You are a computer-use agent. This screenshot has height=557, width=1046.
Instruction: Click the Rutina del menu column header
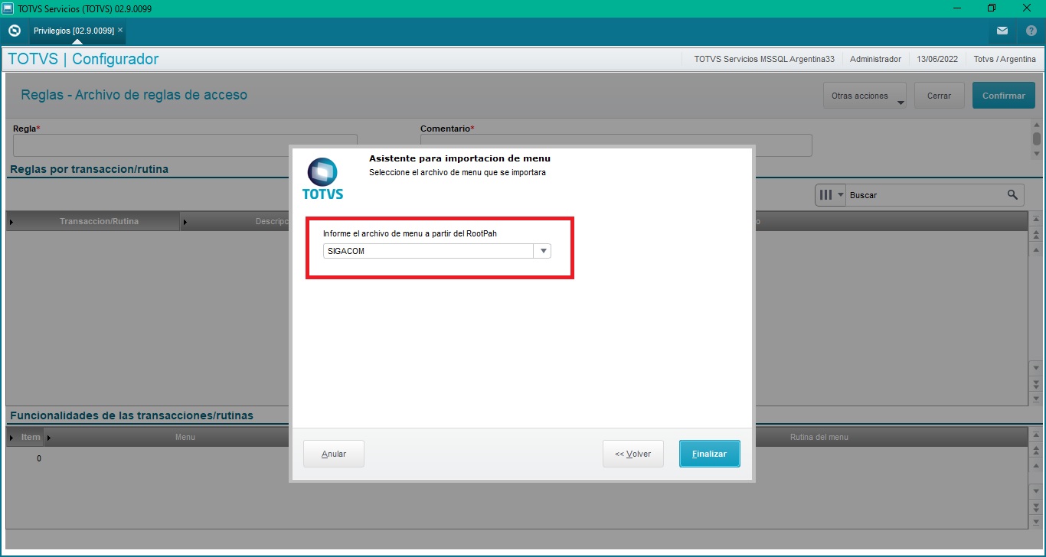[819, 437]
